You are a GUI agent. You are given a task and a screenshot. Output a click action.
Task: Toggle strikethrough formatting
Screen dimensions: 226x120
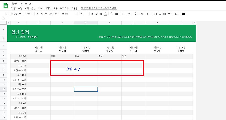(x=101, y=14)
